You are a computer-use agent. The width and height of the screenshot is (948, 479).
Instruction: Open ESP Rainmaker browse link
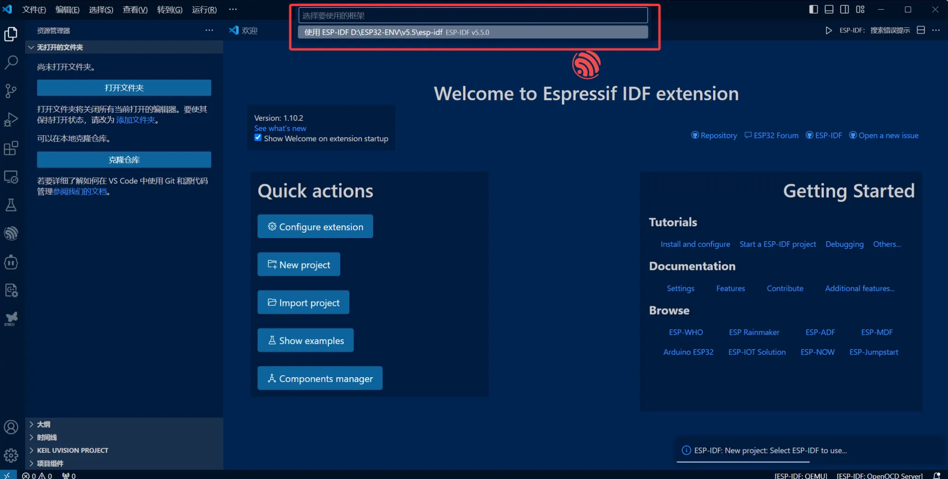point(754,332)
